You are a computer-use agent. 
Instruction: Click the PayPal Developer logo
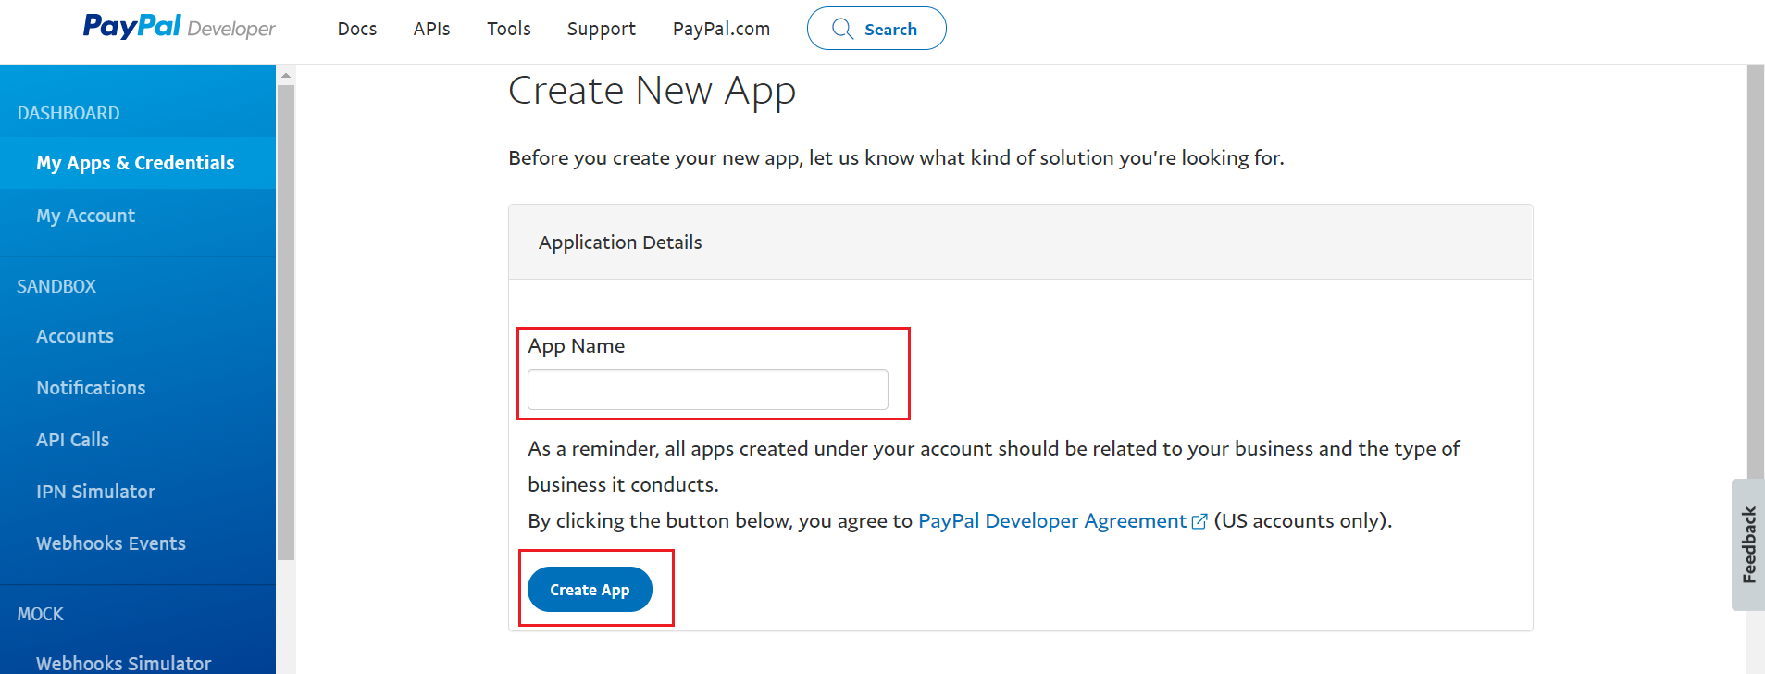tap(179, 27)
